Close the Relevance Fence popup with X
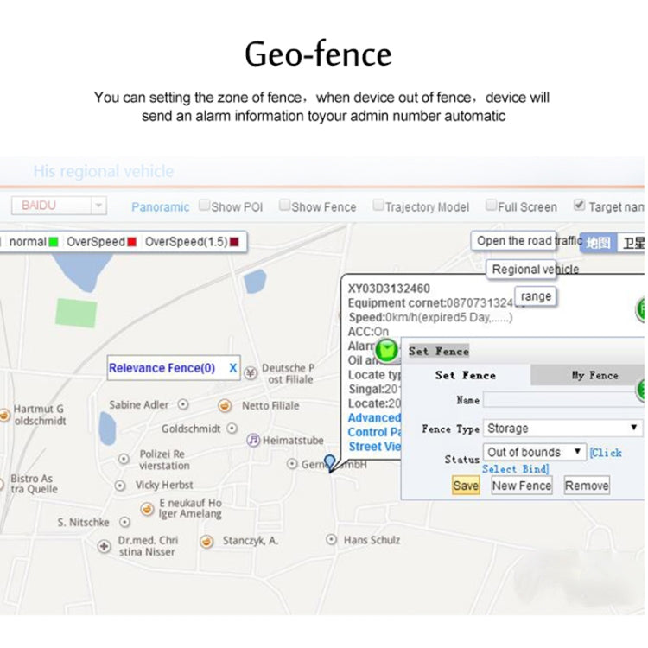This screenshot has width=648, height=648. point(232,368)
